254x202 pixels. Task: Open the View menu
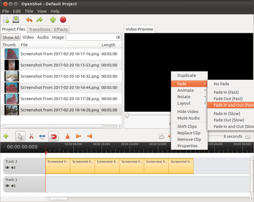(x=42, y=11)
